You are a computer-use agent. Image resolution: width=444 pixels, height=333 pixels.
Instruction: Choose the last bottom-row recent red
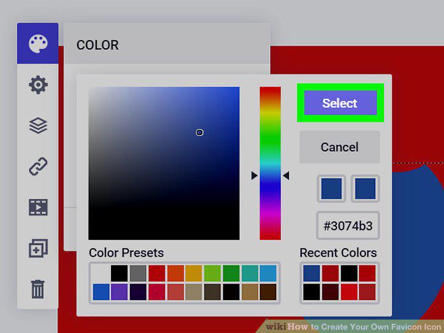pos(367,292)
